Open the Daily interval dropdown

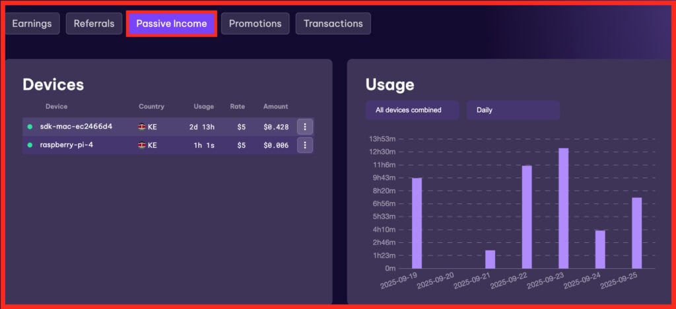[x=512, y=110]
